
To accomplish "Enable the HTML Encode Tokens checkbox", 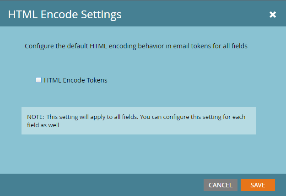I will (39, 80).
